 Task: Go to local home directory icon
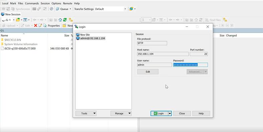[x=60, y=20]
